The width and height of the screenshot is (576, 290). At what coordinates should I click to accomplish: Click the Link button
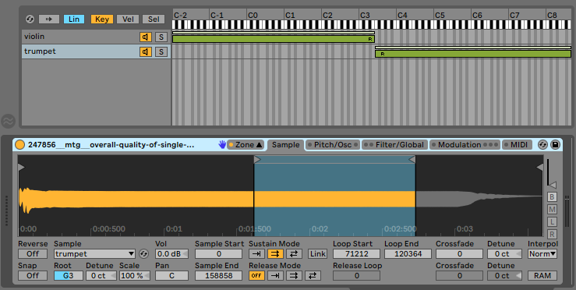point(317,253)
